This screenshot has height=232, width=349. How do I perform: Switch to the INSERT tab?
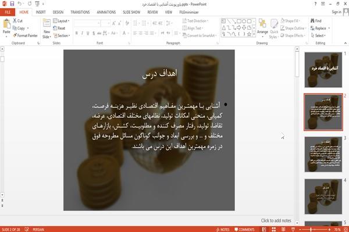click(x=41, y=12)
